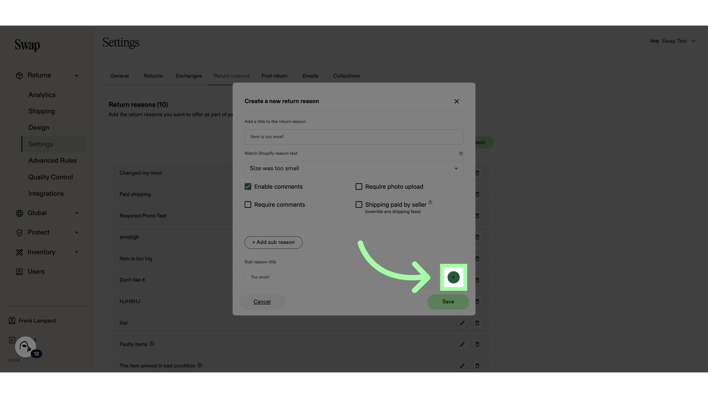
Task: Switch to the Exchanges tab
Action: pos(189,76)
